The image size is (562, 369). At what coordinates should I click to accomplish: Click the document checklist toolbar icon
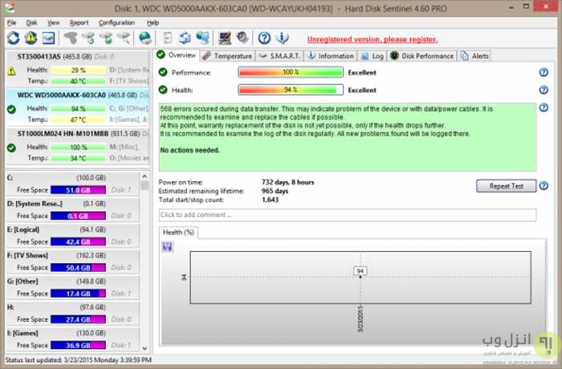point(167,38)
